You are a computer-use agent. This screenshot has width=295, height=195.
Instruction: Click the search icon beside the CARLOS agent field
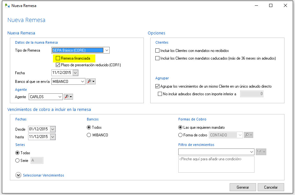tap(67, 97)
